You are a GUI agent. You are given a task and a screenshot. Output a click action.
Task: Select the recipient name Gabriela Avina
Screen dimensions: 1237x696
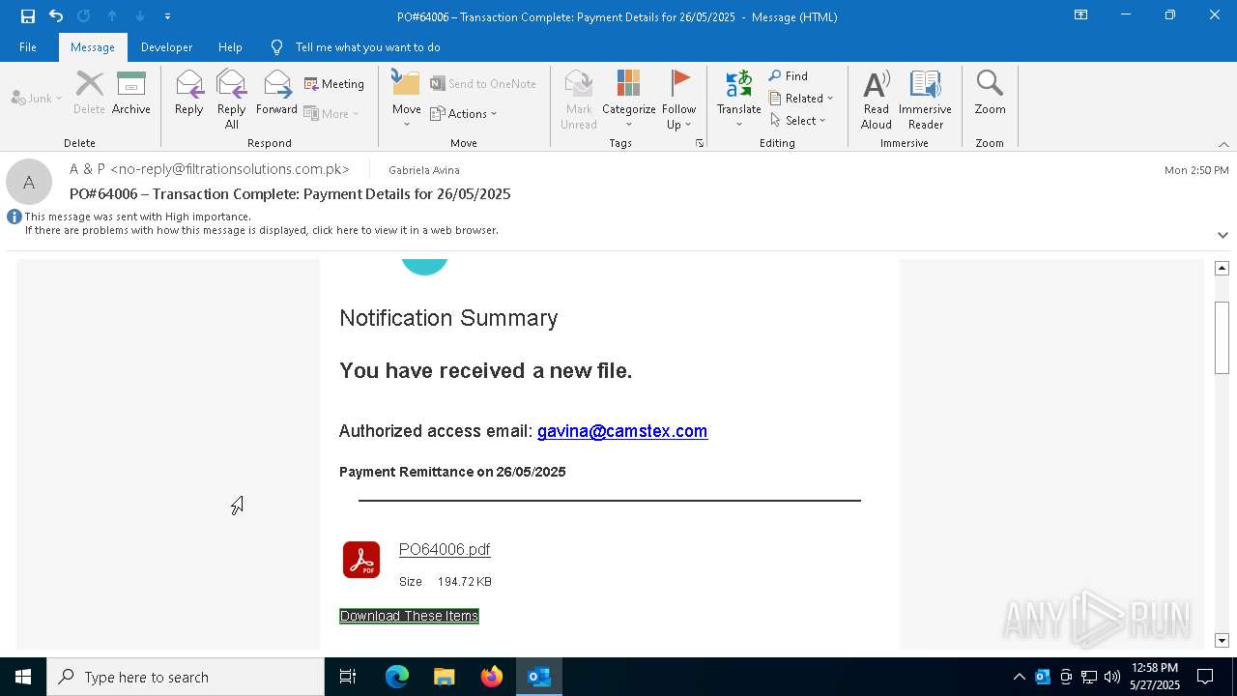424,170
